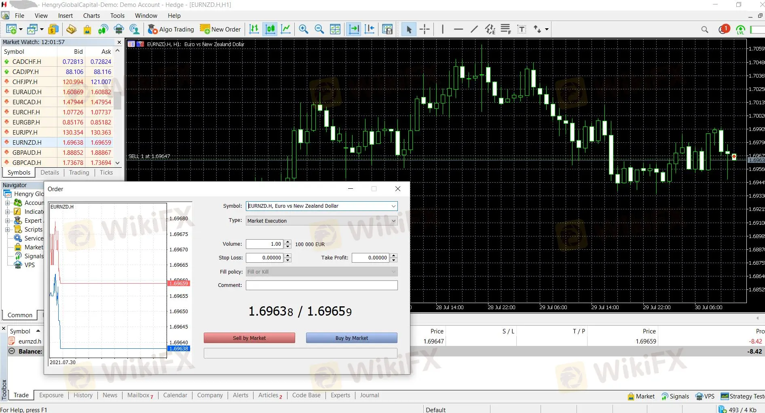Open the Strategy Tester status link

[x=743, y=396]
